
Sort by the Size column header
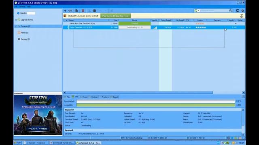pyautogui.click(x=114, y=20)
